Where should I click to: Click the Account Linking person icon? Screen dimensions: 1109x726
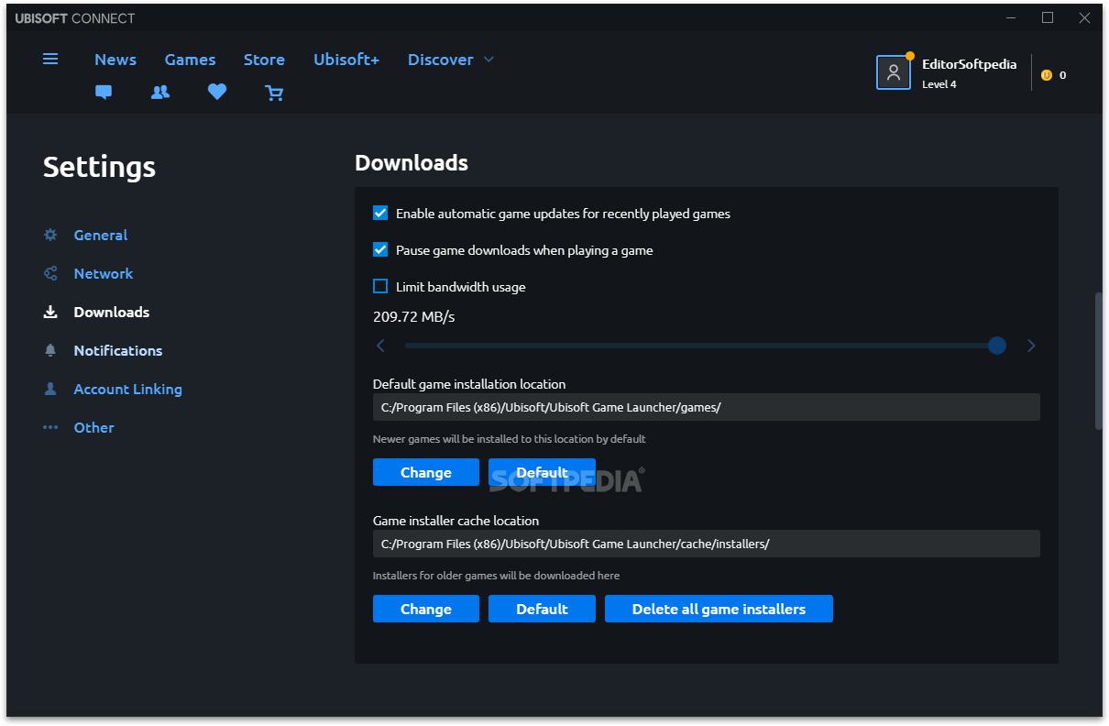click(50, 389)
